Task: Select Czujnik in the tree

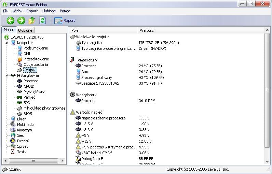Action: (30, 70)
